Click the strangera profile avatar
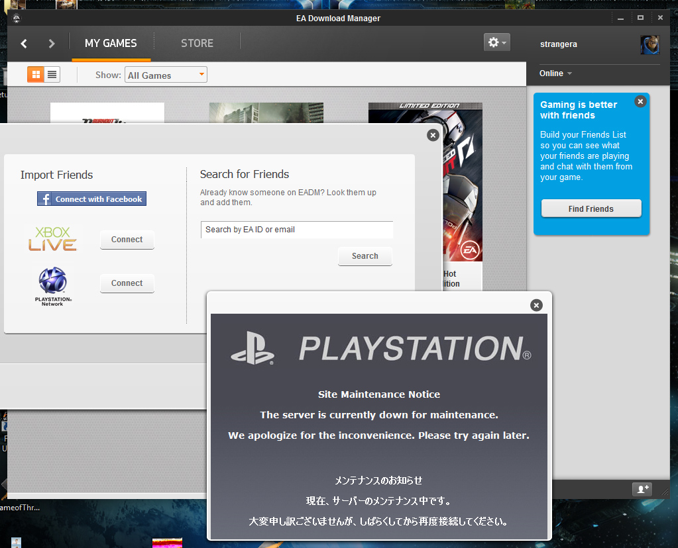 (x=649, y=44)
